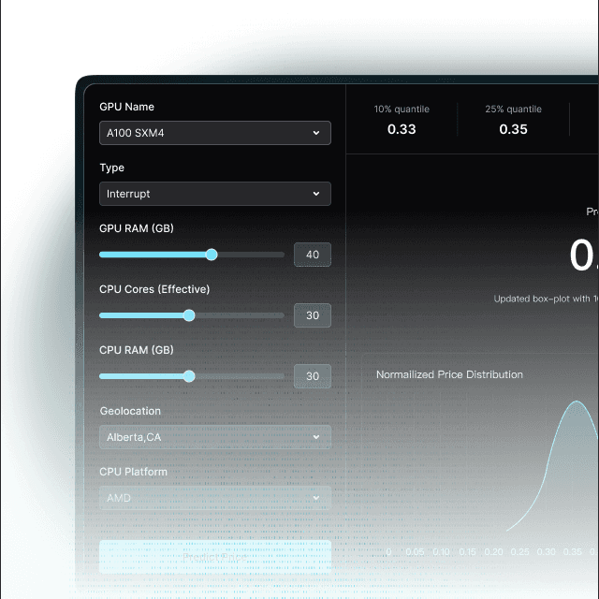The width and height of the screenshot is (599, 599).
Task: Click the GPU RAM slider handle
Action: click(x=212, y=255)
